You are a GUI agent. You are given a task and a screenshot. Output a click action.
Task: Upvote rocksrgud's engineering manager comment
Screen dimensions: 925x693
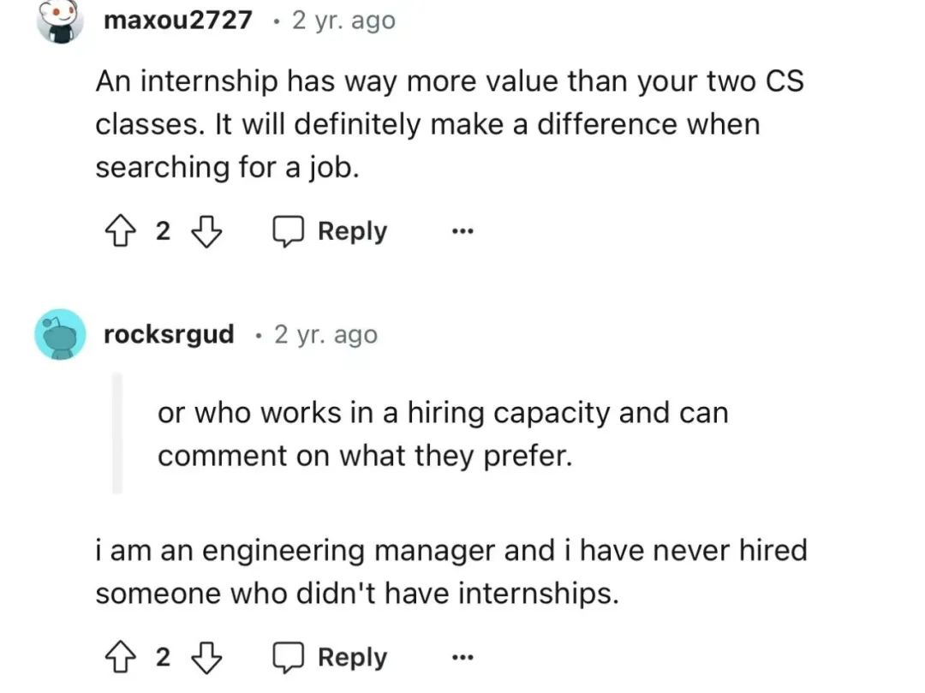120,658
